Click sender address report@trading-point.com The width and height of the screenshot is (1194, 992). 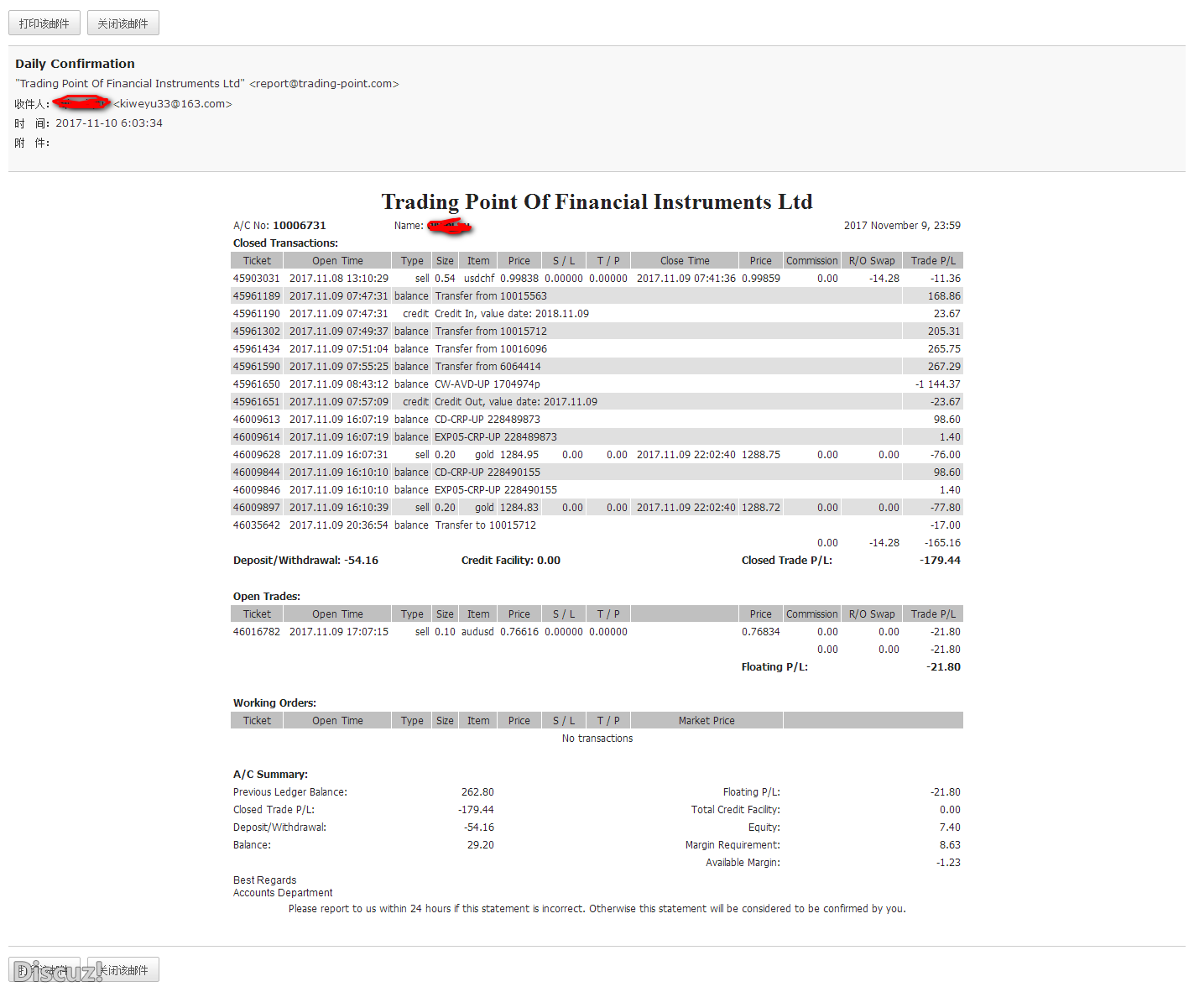(324, 84)
